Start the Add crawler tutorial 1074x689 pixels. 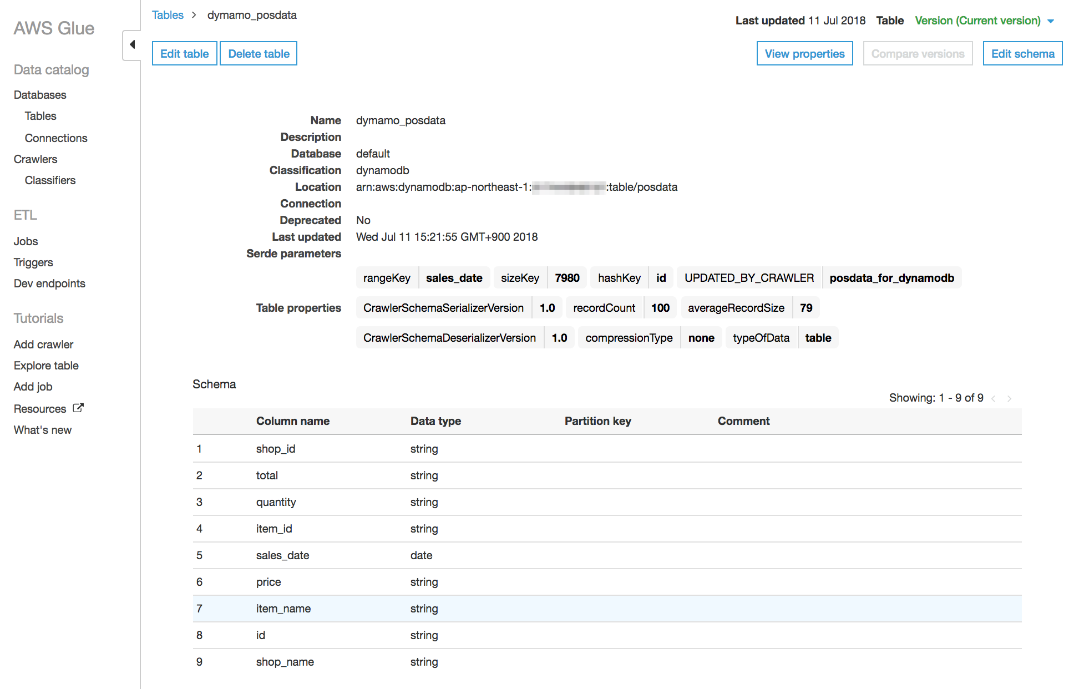coord(43,344)
